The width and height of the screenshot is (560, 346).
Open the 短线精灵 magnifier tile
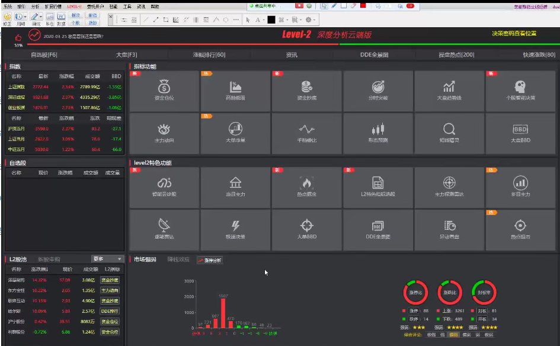pyautogui.click(x=449, y=133)
